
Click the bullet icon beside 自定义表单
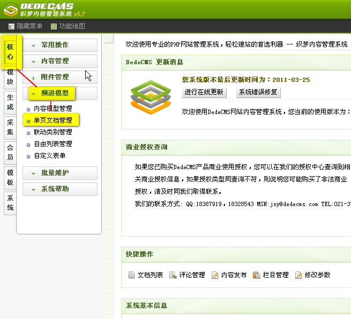(28, 157)
